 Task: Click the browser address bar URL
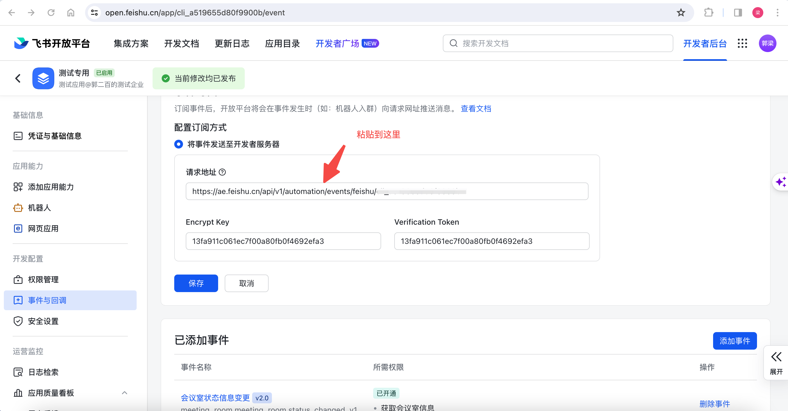[x=195, y=13]
